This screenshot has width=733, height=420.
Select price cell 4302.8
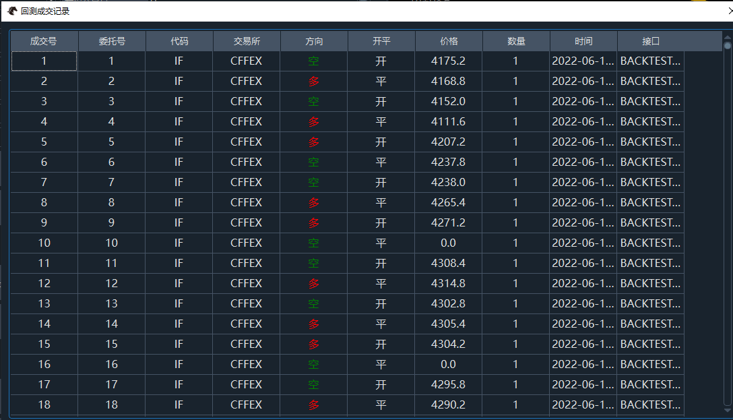[448, 303]
